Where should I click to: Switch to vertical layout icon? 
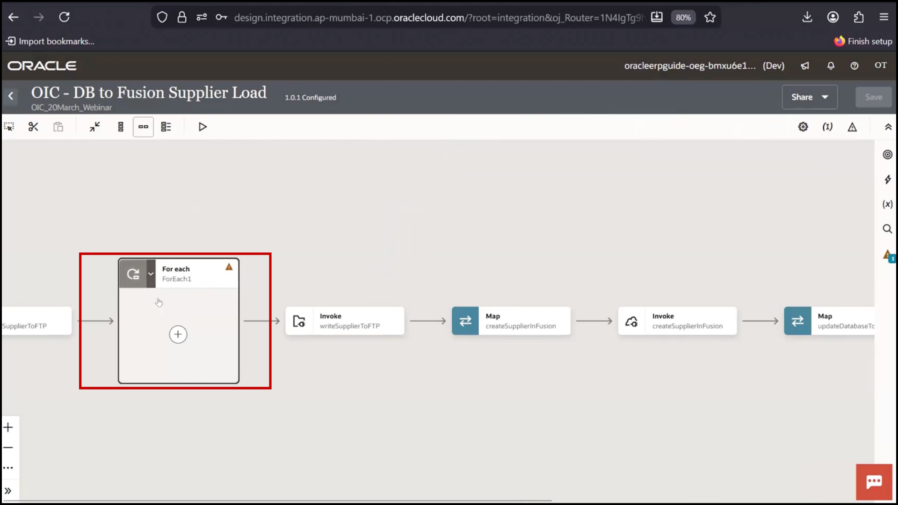tap(121, 127)
